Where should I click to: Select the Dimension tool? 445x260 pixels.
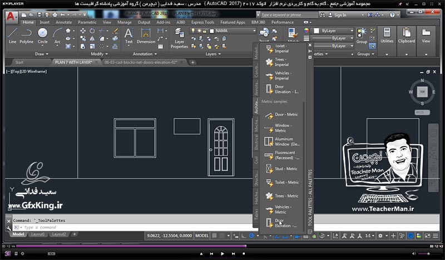[x=146, y=36]
